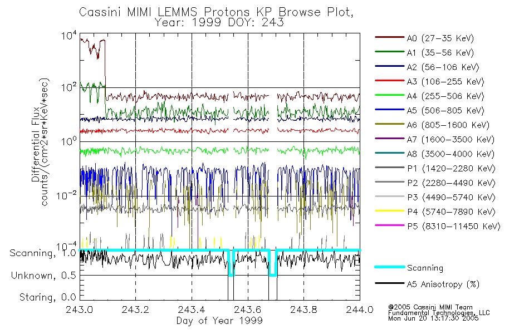529x334 pixels.
Task: Click the 'Staring, 0.0' axis label
Action: pyautogui.click(x=47, y=298)
